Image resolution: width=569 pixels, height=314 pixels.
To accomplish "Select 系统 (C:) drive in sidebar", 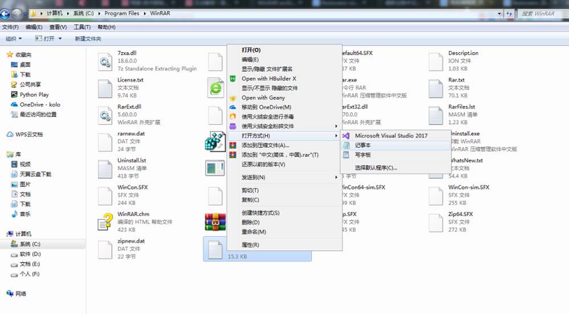I will pos(30,244).
